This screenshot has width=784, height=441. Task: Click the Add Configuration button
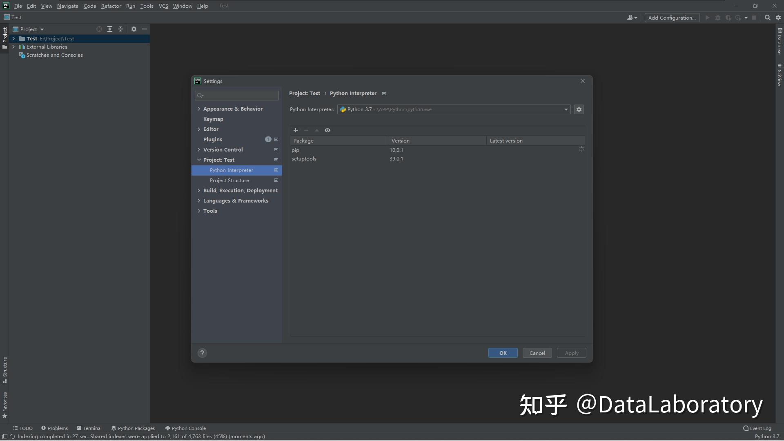click(672, 18)
